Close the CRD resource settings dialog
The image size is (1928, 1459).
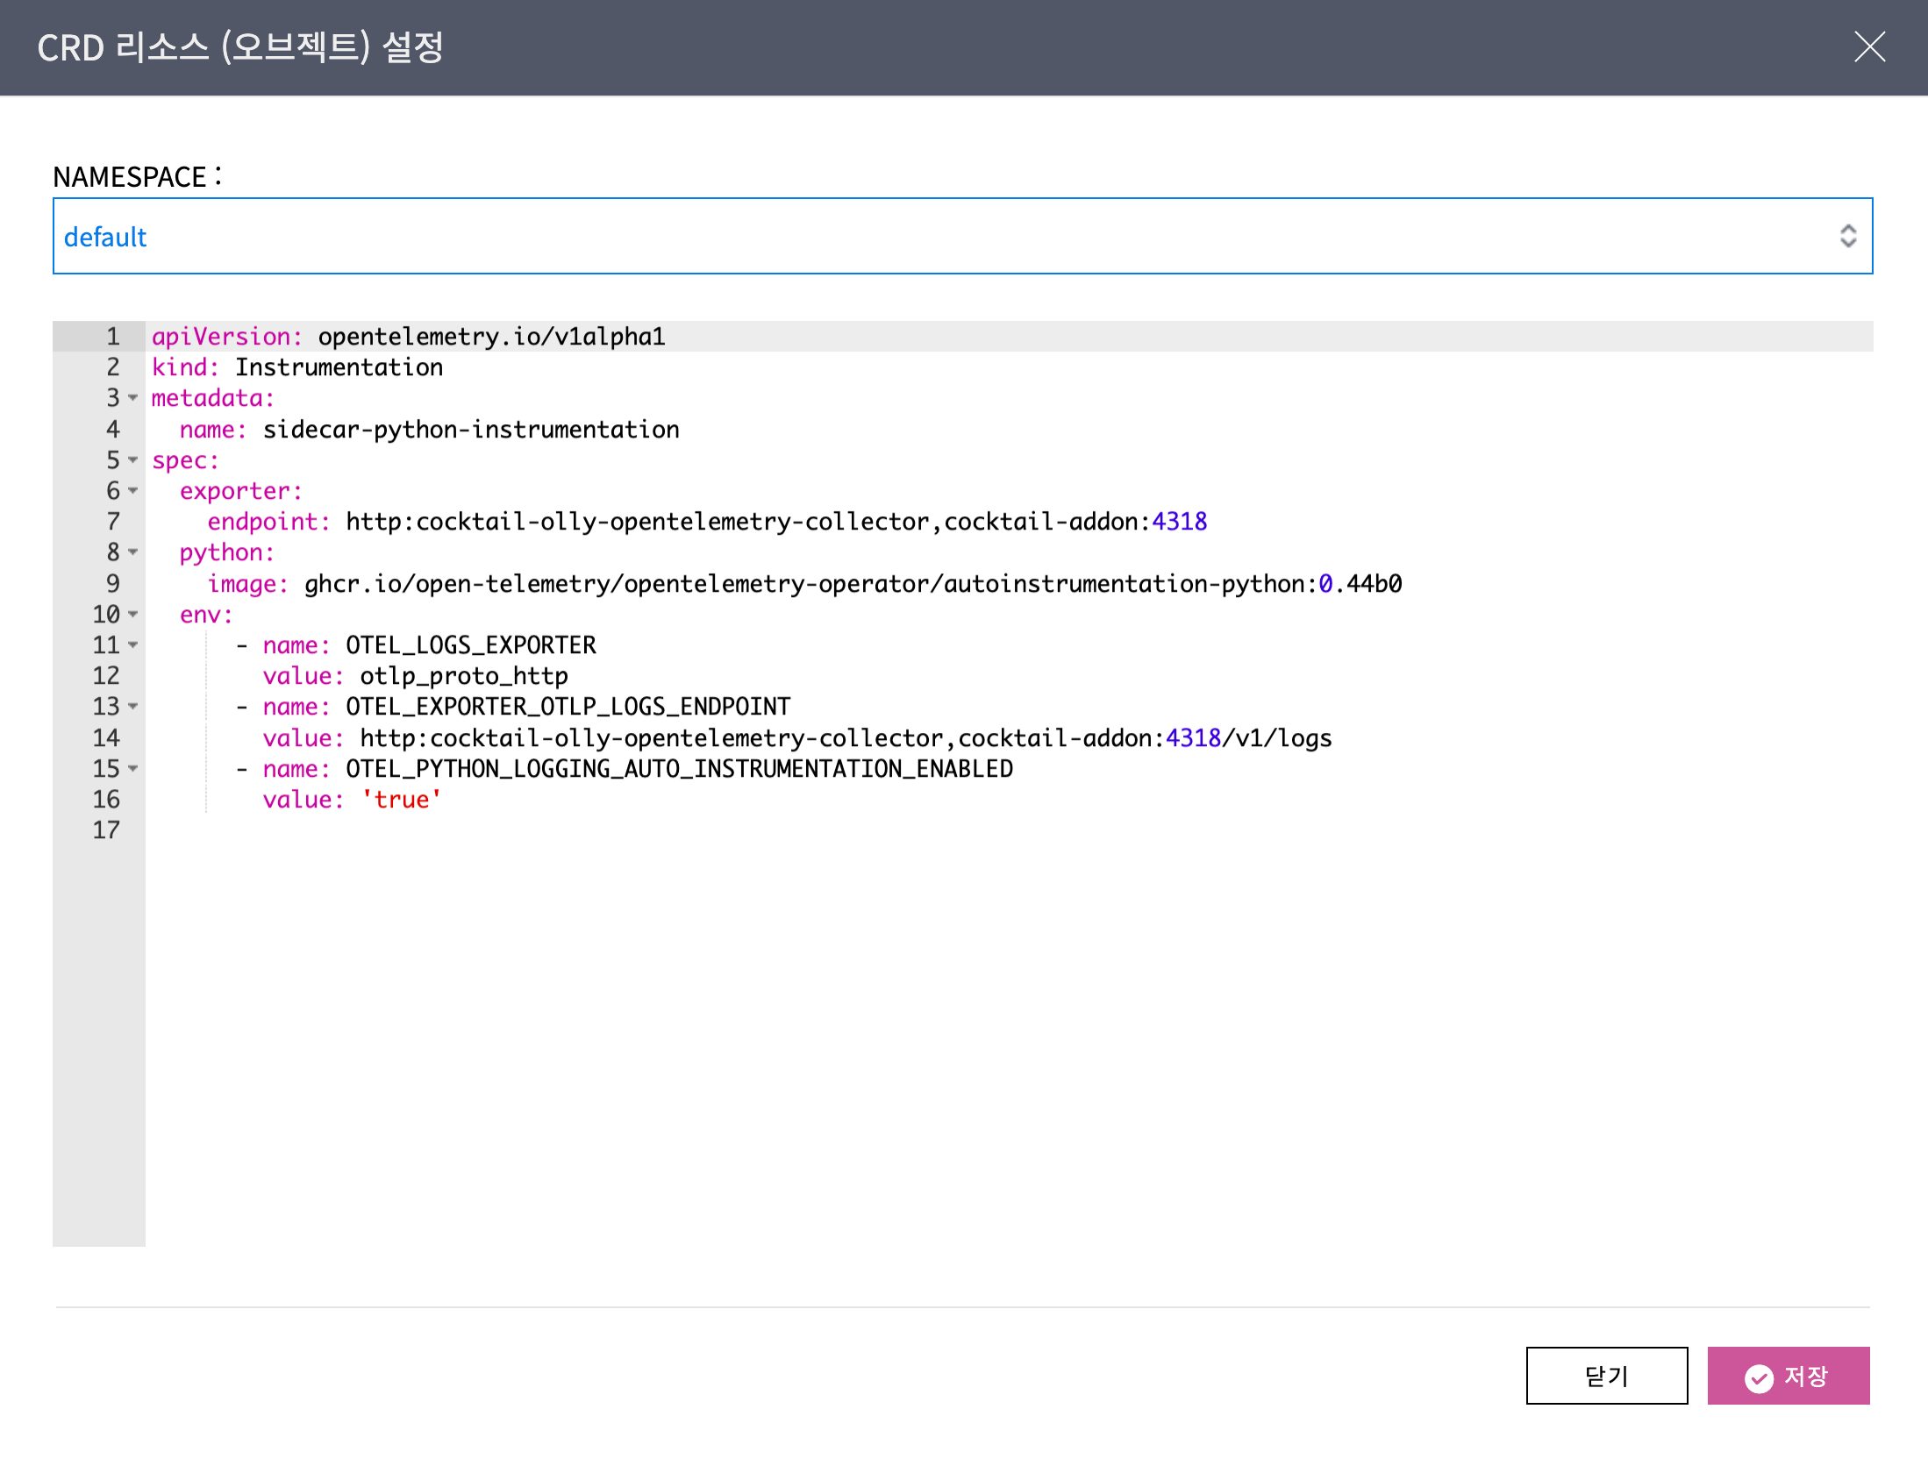[1869, 46]
